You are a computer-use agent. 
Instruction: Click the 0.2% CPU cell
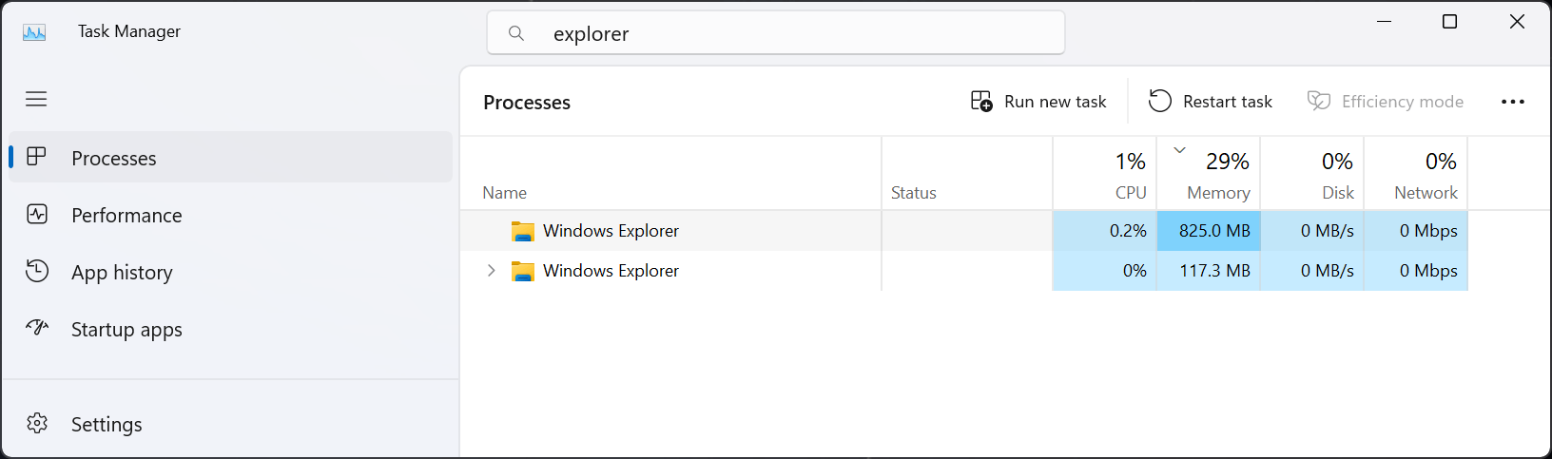coord(1105,231)
